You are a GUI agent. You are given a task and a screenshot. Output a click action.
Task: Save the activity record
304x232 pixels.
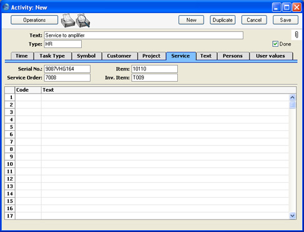pos(285,20)
